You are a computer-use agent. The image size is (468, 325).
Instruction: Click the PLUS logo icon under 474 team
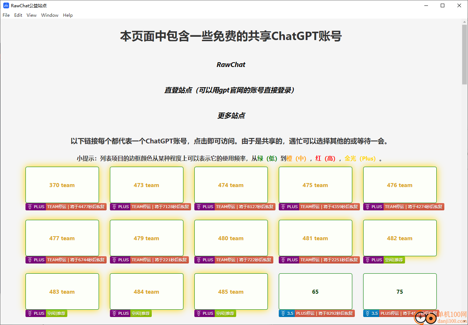coord(199,207)
